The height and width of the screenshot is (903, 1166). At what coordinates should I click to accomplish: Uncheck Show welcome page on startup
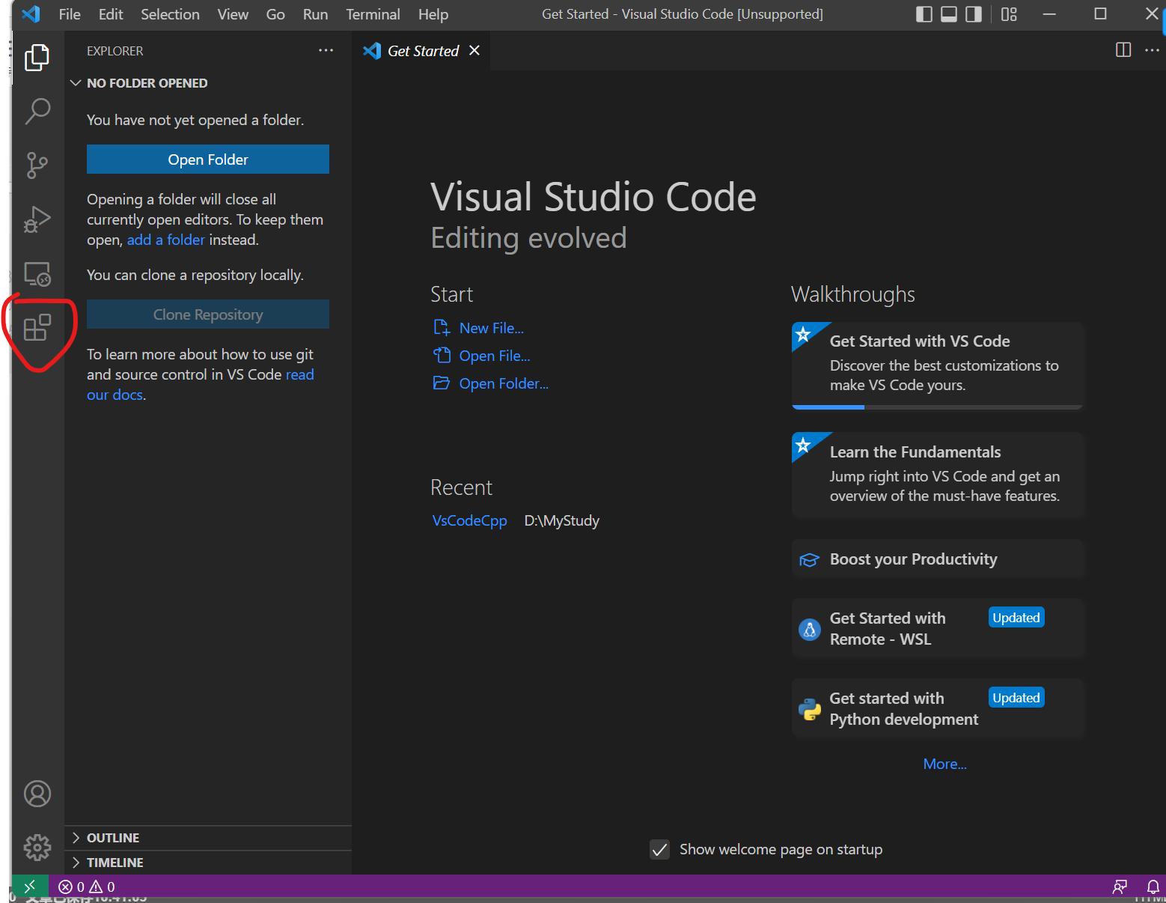pos(659,849)
